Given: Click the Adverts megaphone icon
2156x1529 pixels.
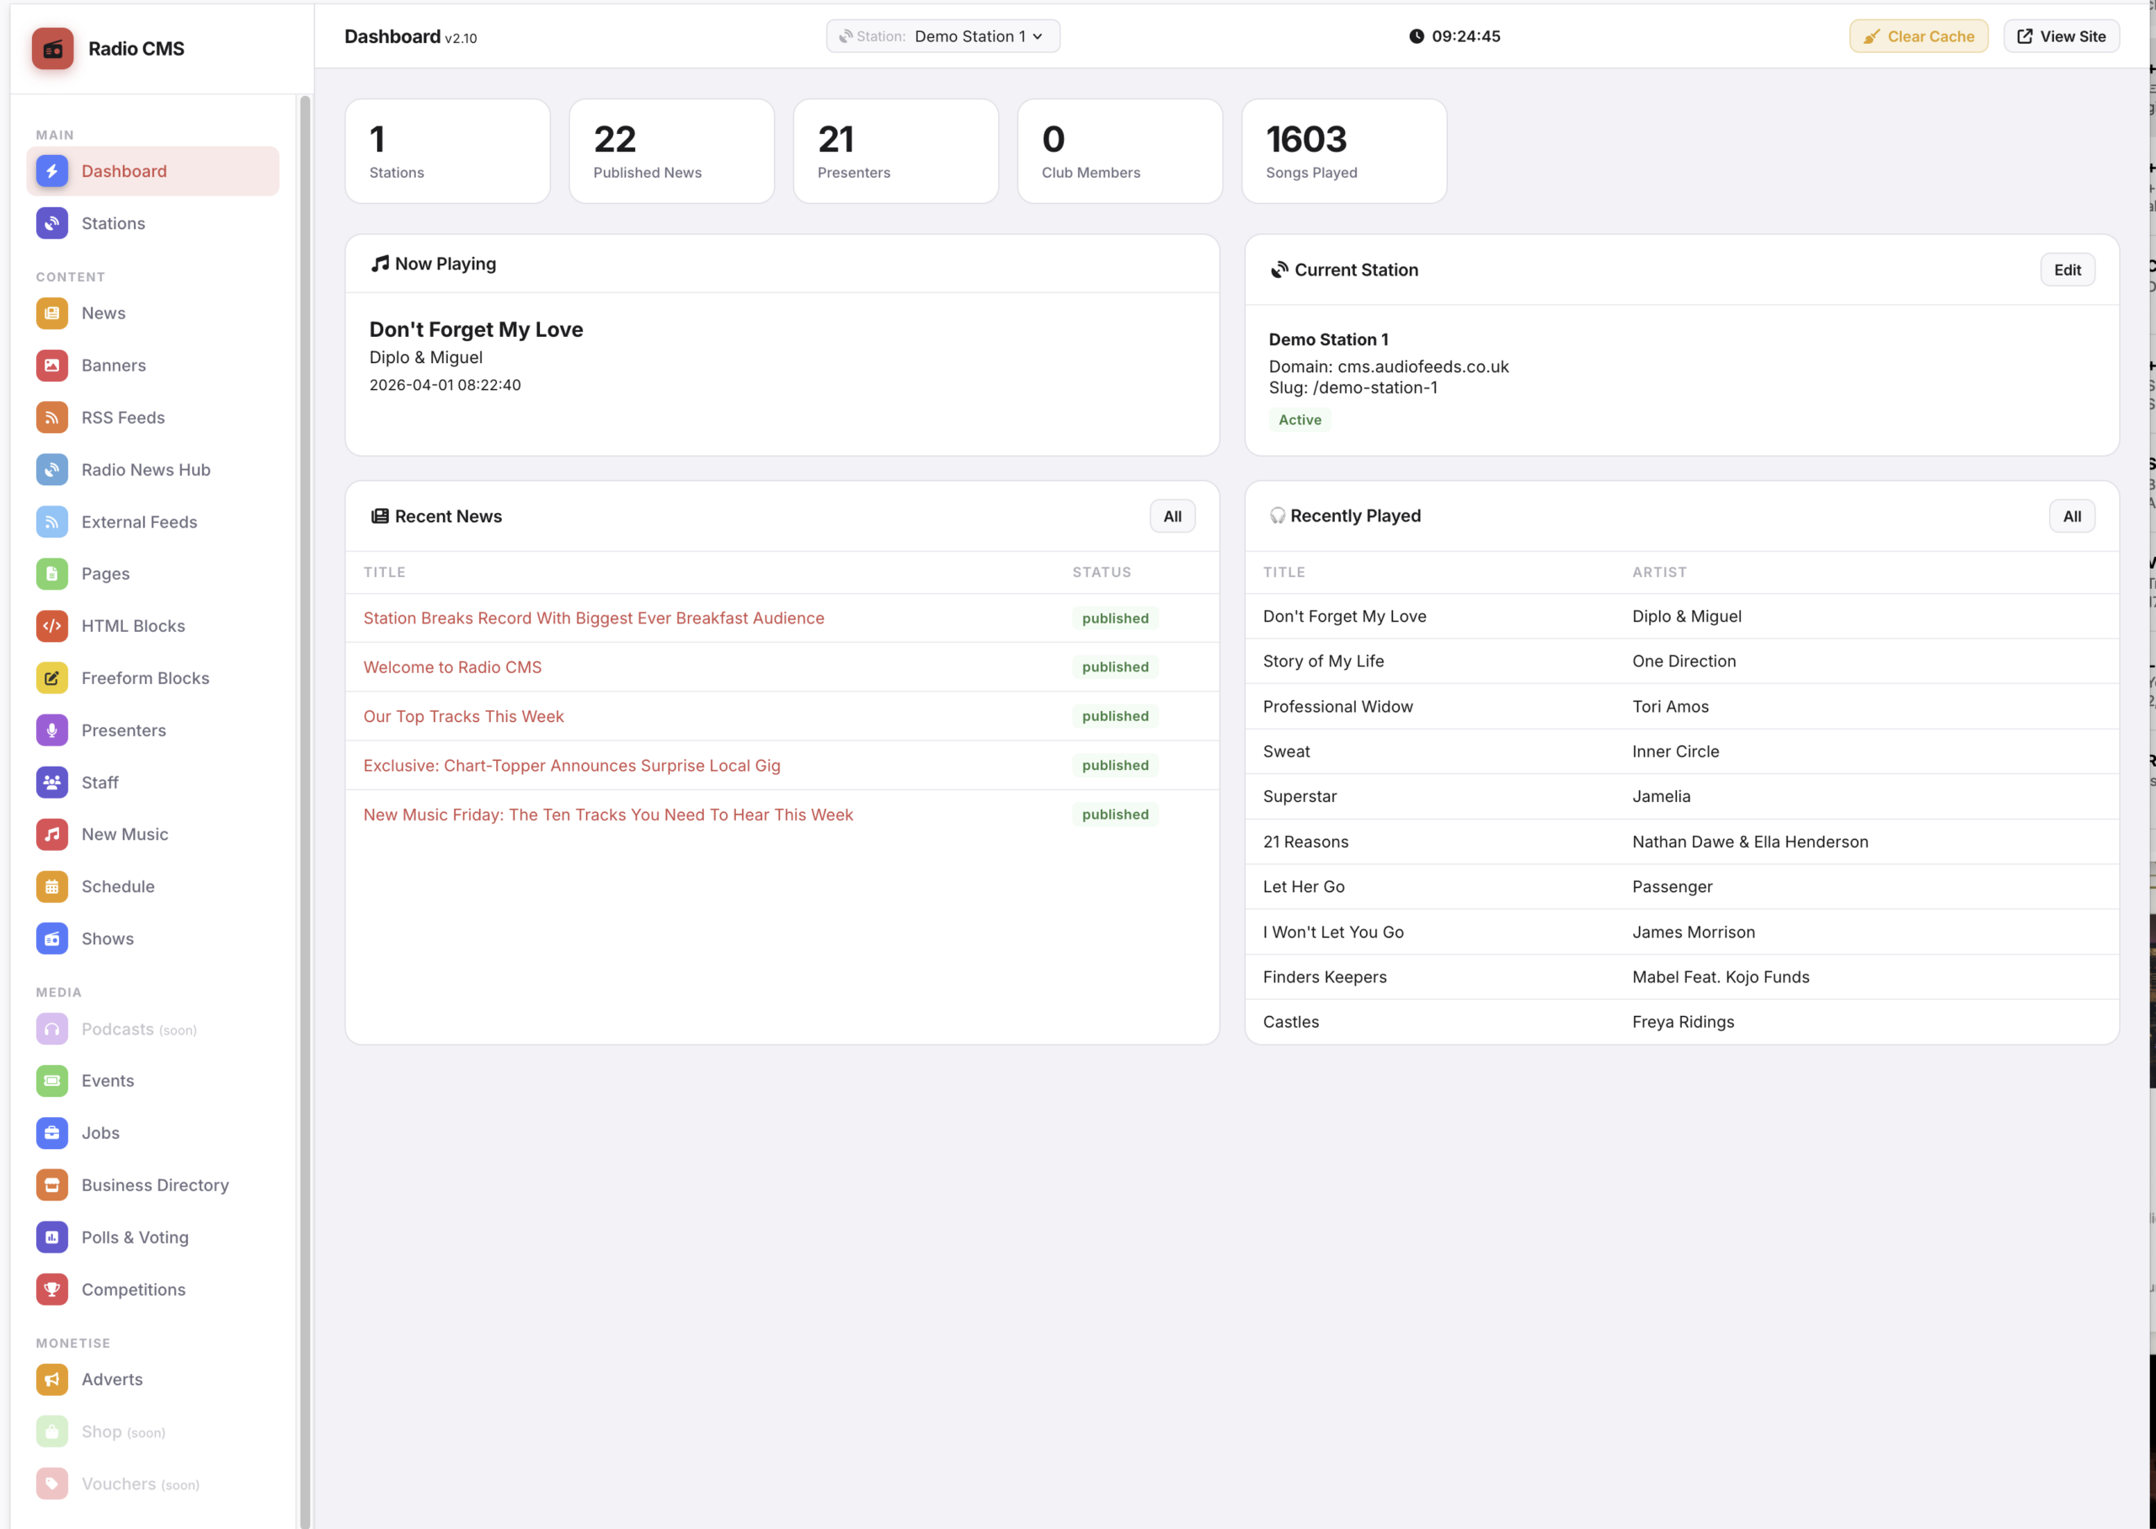Looking at the screenshot, I should [51, 1379].
